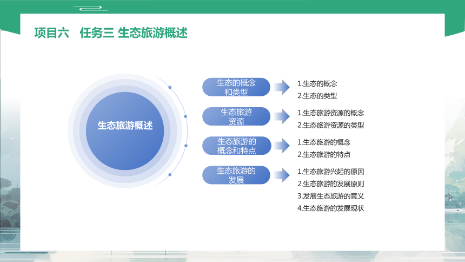Select the 生态旅游的发展 pill button
This screenshot has height=262, width=465.
pyautogui.click(x=236, y=175)
